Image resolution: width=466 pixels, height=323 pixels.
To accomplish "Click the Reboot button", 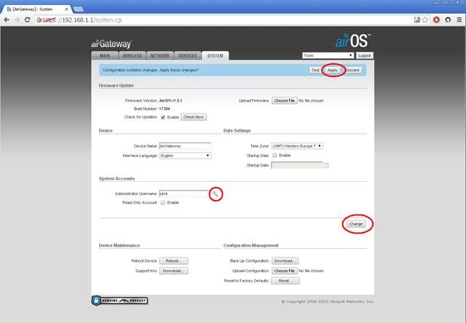I will [x=173, y=260].
